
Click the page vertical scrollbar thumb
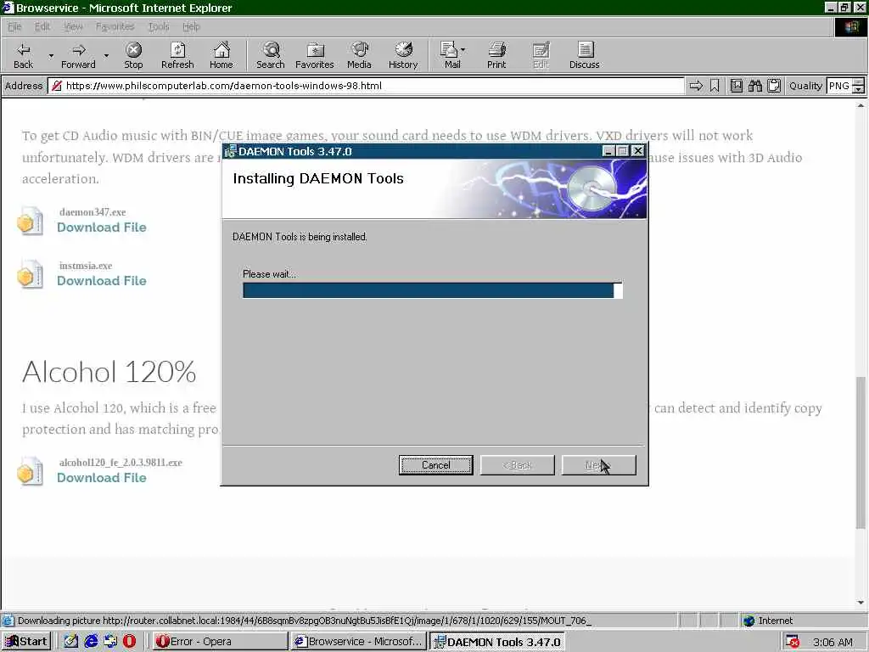coord(861,452)
